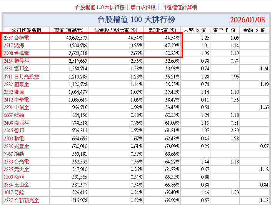
Task: Open the 2317 鴻海 stock entry
Action: coord(13,45)
